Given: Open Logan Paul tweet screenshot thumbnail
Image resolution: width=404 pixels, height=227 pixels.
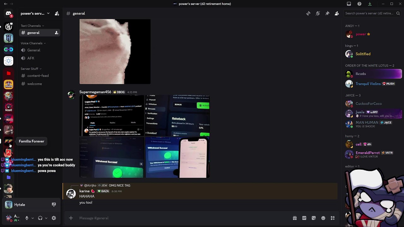Looking at the screenshot, I should 111,115.
